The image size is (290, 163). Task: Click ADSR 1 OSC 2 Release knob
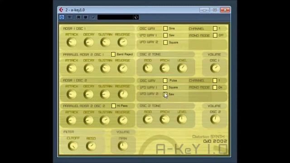click(x=123, y=94)
